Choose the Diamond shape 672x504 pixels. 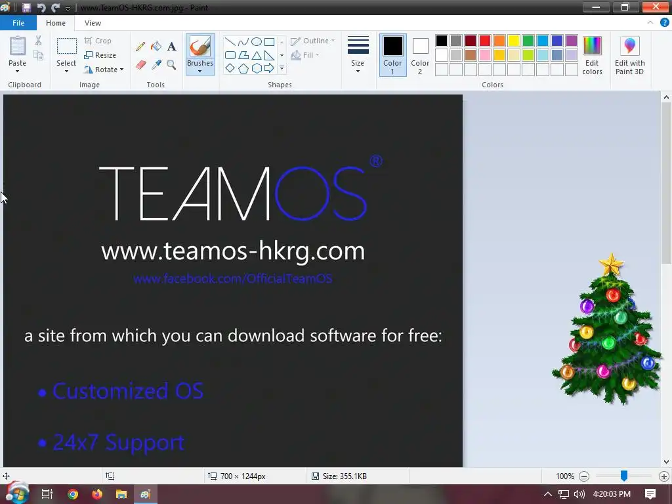pos(230,68)
